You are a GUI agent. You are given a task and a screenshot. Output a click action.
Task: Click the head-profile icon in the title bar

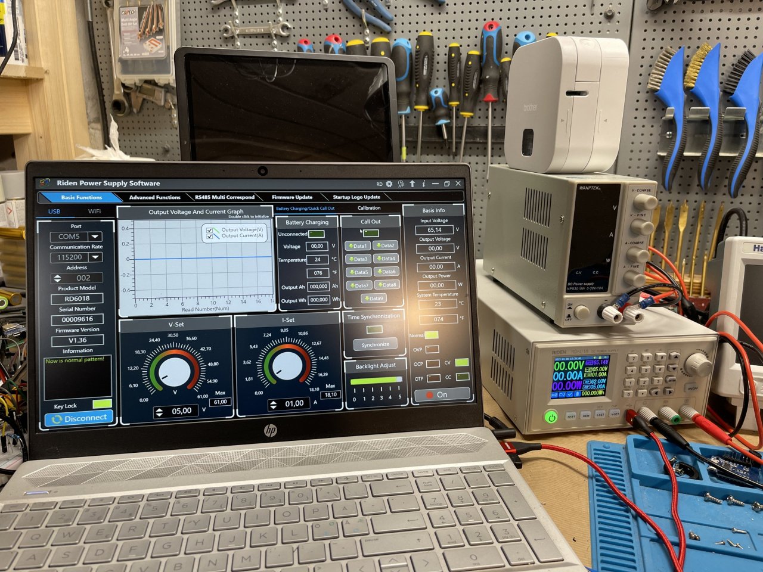click(401, 184)
